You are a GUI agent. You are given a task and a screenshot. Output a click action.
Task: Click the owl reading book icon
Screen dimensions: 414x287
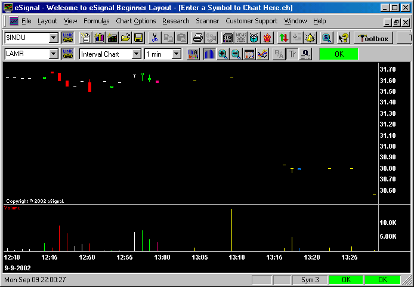pyautogui.click(x=254, y=38)
